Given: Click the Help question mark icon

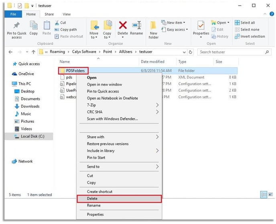Looking at the screenshot, I should (272, 14).
